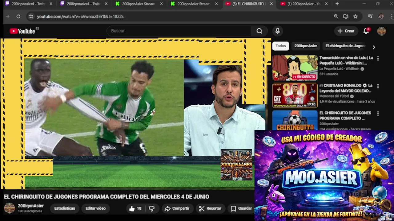Image resolution: width=394 pixels, height=221 pixels.
Task: Select the Todos filter chip
Action: tap(281, 46)
